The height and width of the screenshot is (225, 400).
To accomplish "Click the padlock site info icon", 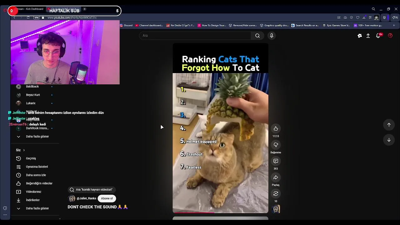I will point(43,17).
